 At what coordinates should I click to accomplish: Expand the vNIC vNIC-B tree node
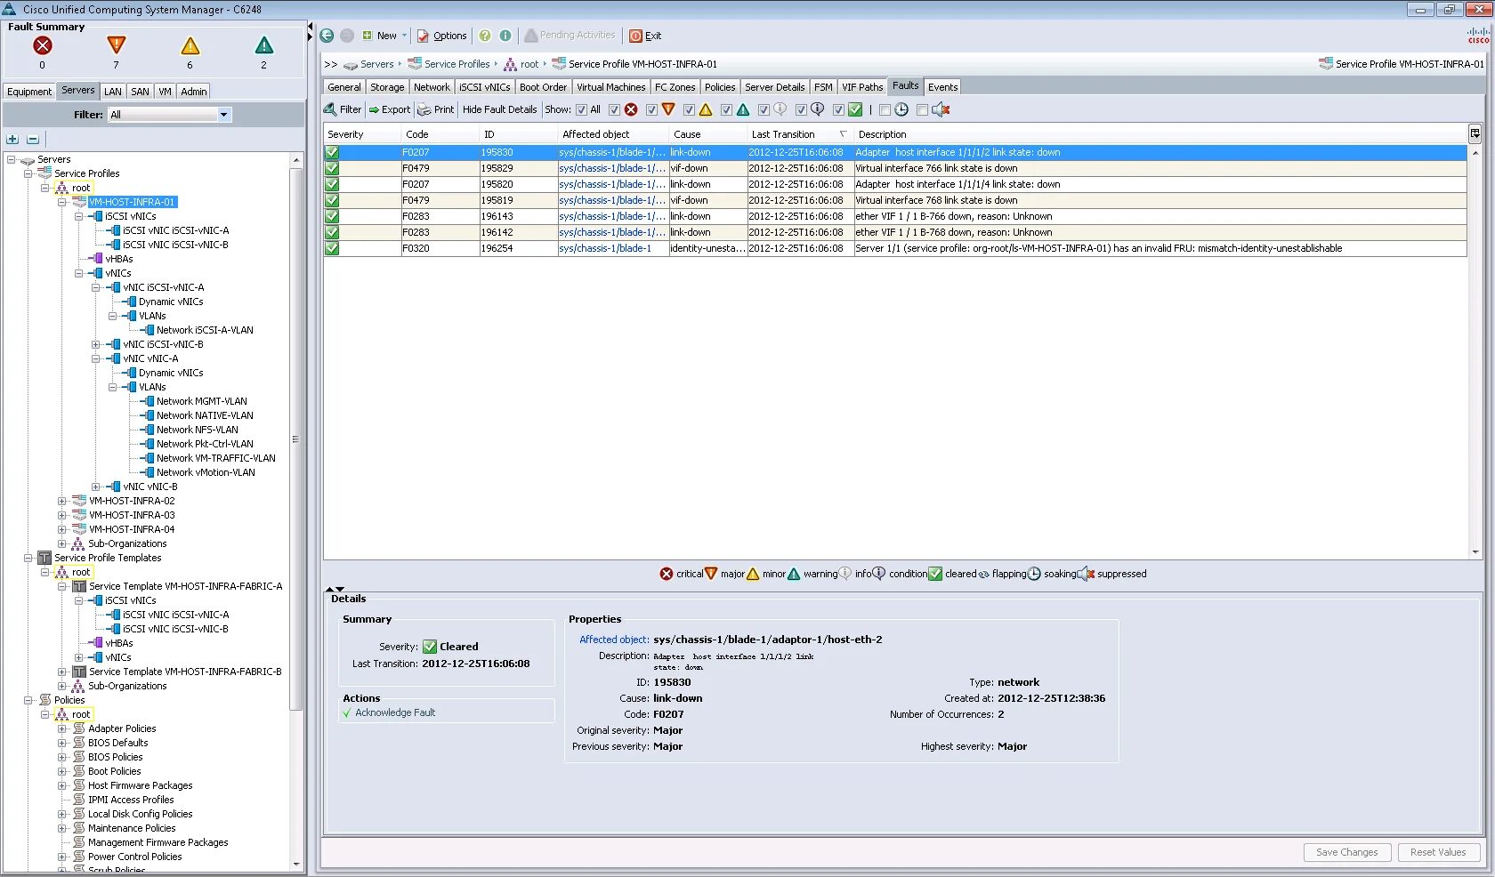click(x=96, y=487)
